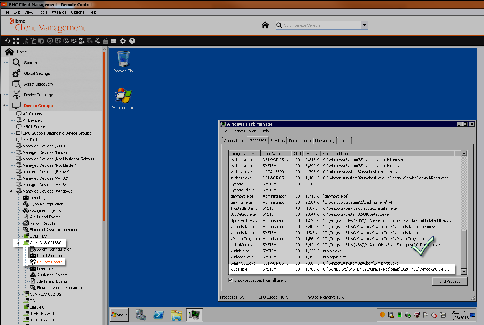Click the McAfee shield tray icon
The width and height of the screenshot is (484, 325).
[x=417, y=315]
